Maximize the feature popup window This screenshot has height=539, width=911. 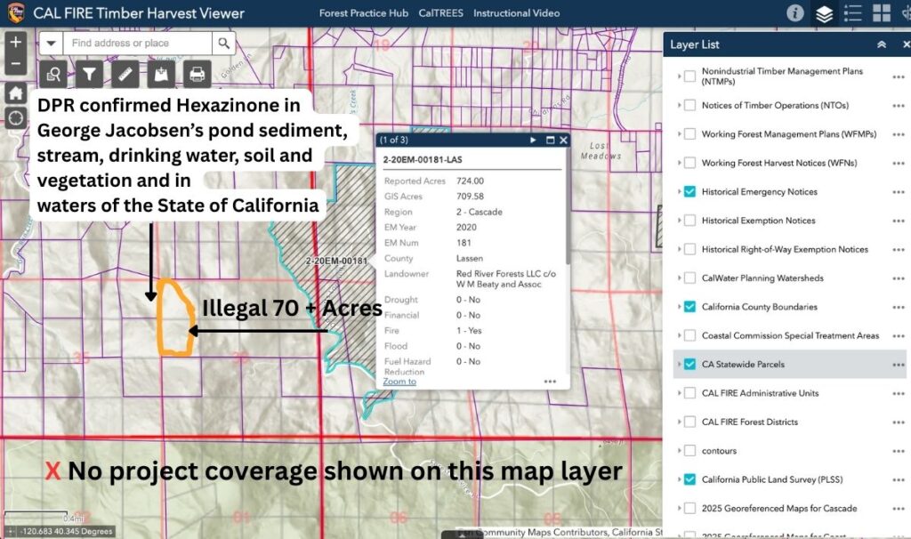tap(550, 140)
